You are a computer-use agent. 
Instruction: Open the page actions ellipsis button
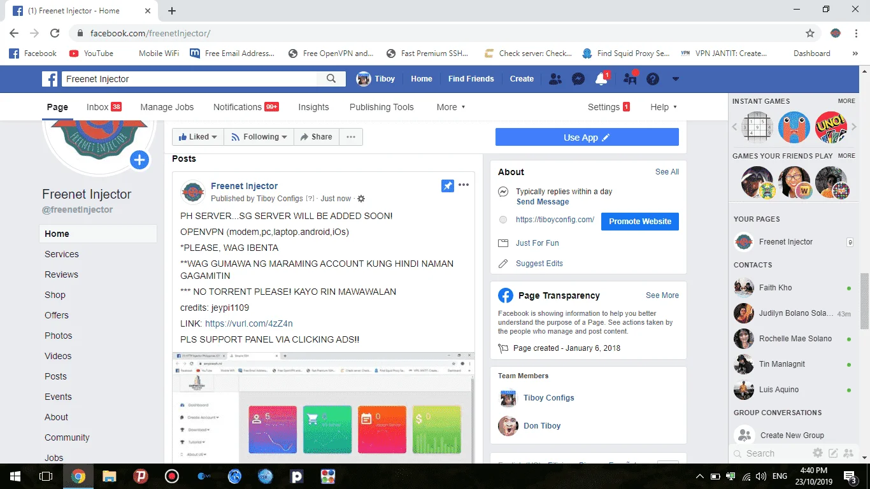tap(351, 137)
